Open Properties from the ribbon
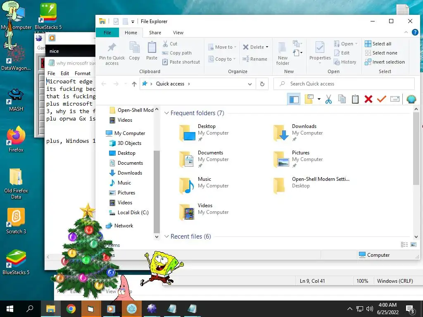The image size is (423, 317). pos(320,52)
